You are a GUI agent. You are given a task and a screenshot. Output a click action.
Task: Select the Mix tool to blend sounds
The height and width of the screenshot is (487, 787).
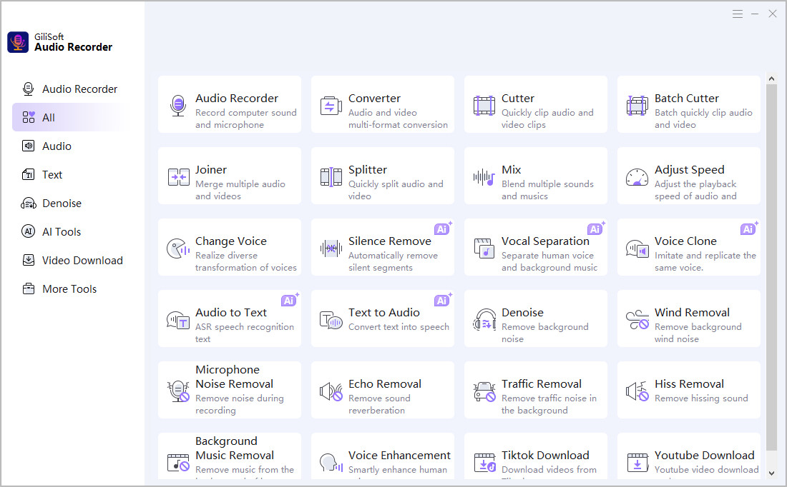pos(535,176)
